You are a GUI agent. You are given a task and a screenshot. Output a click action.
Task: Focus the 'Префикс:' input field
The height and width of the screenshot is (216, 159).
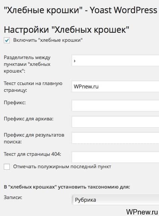tap(115, 106)
